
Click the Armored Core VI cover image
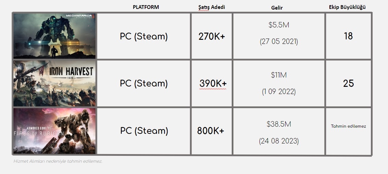[54, 131]
